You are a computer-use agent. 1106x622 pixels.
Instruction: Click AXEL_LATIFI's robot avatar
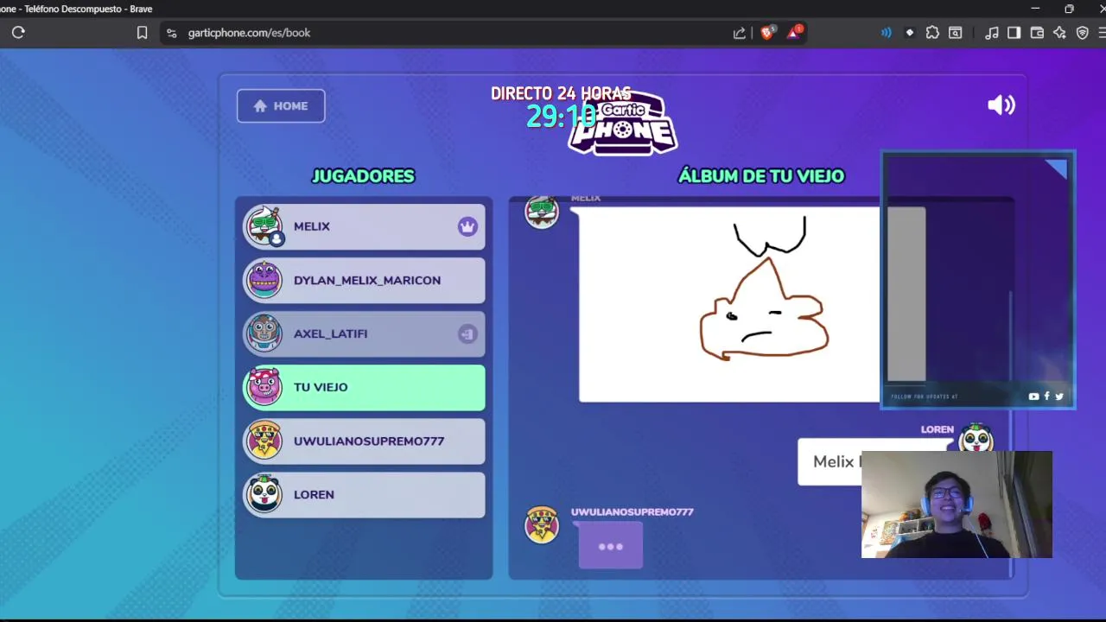(x=264, y=333)
